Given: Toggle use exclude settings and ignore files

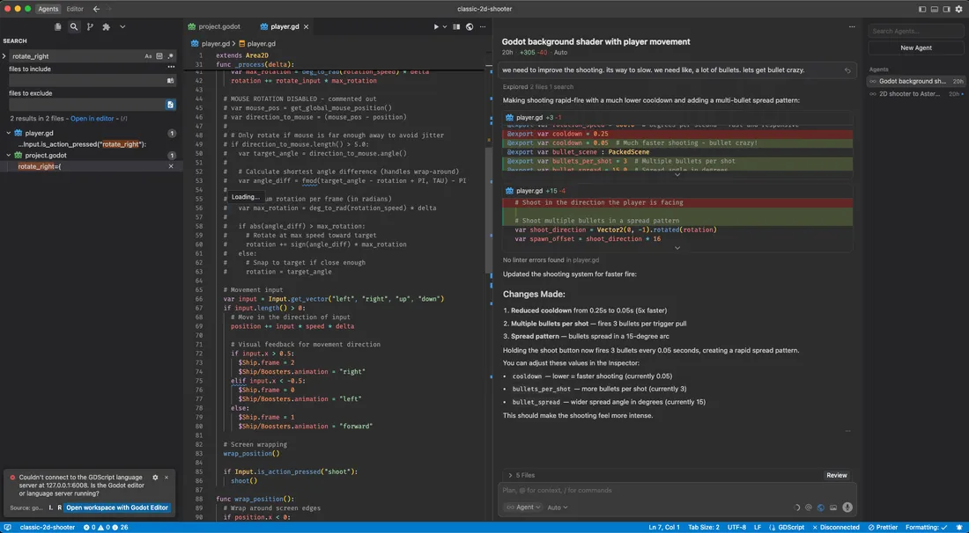Looking at the screenshot, I should [x=170, y=105].
